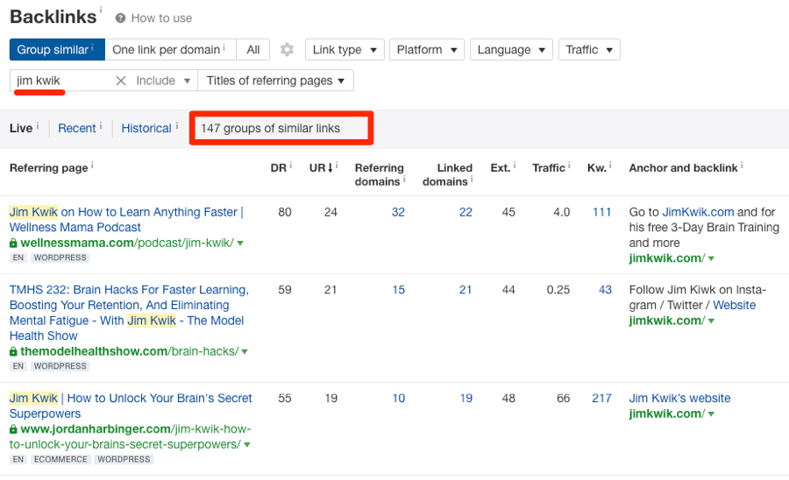
Task: Switch to the Recent tab
Action: [77, 128]
